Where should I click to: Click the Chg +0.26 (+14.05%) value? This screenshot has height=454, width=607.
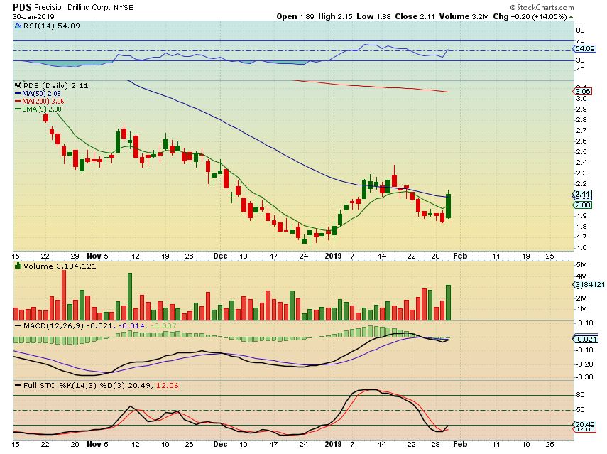pyautogui.click(x=530, y=16)
